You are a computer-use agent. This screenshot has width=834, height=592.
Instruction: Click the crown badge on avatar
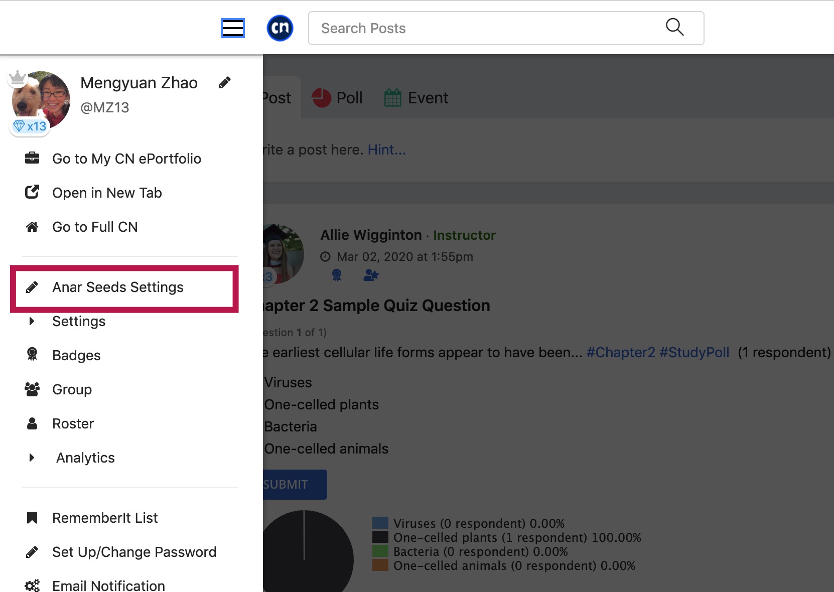18,78
